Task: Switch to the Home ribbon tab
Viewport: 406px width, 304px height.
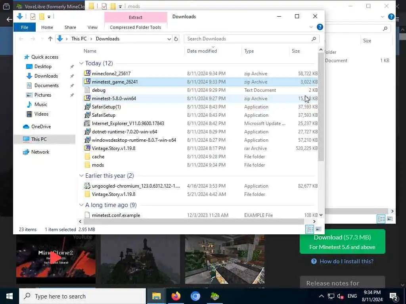Action: [x=47, y=27]
